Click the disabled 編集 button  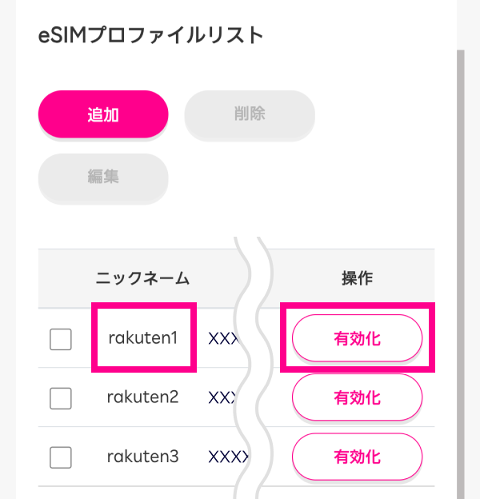pyautogui.click(x=103, y=178)
